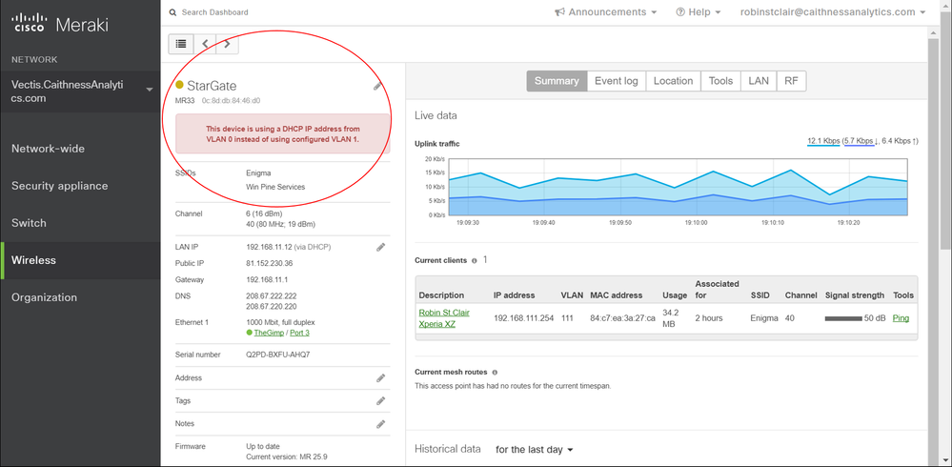
Task: Edit the Tags field pencil icon
Action: pyautogui.click(x=380, y=401)
